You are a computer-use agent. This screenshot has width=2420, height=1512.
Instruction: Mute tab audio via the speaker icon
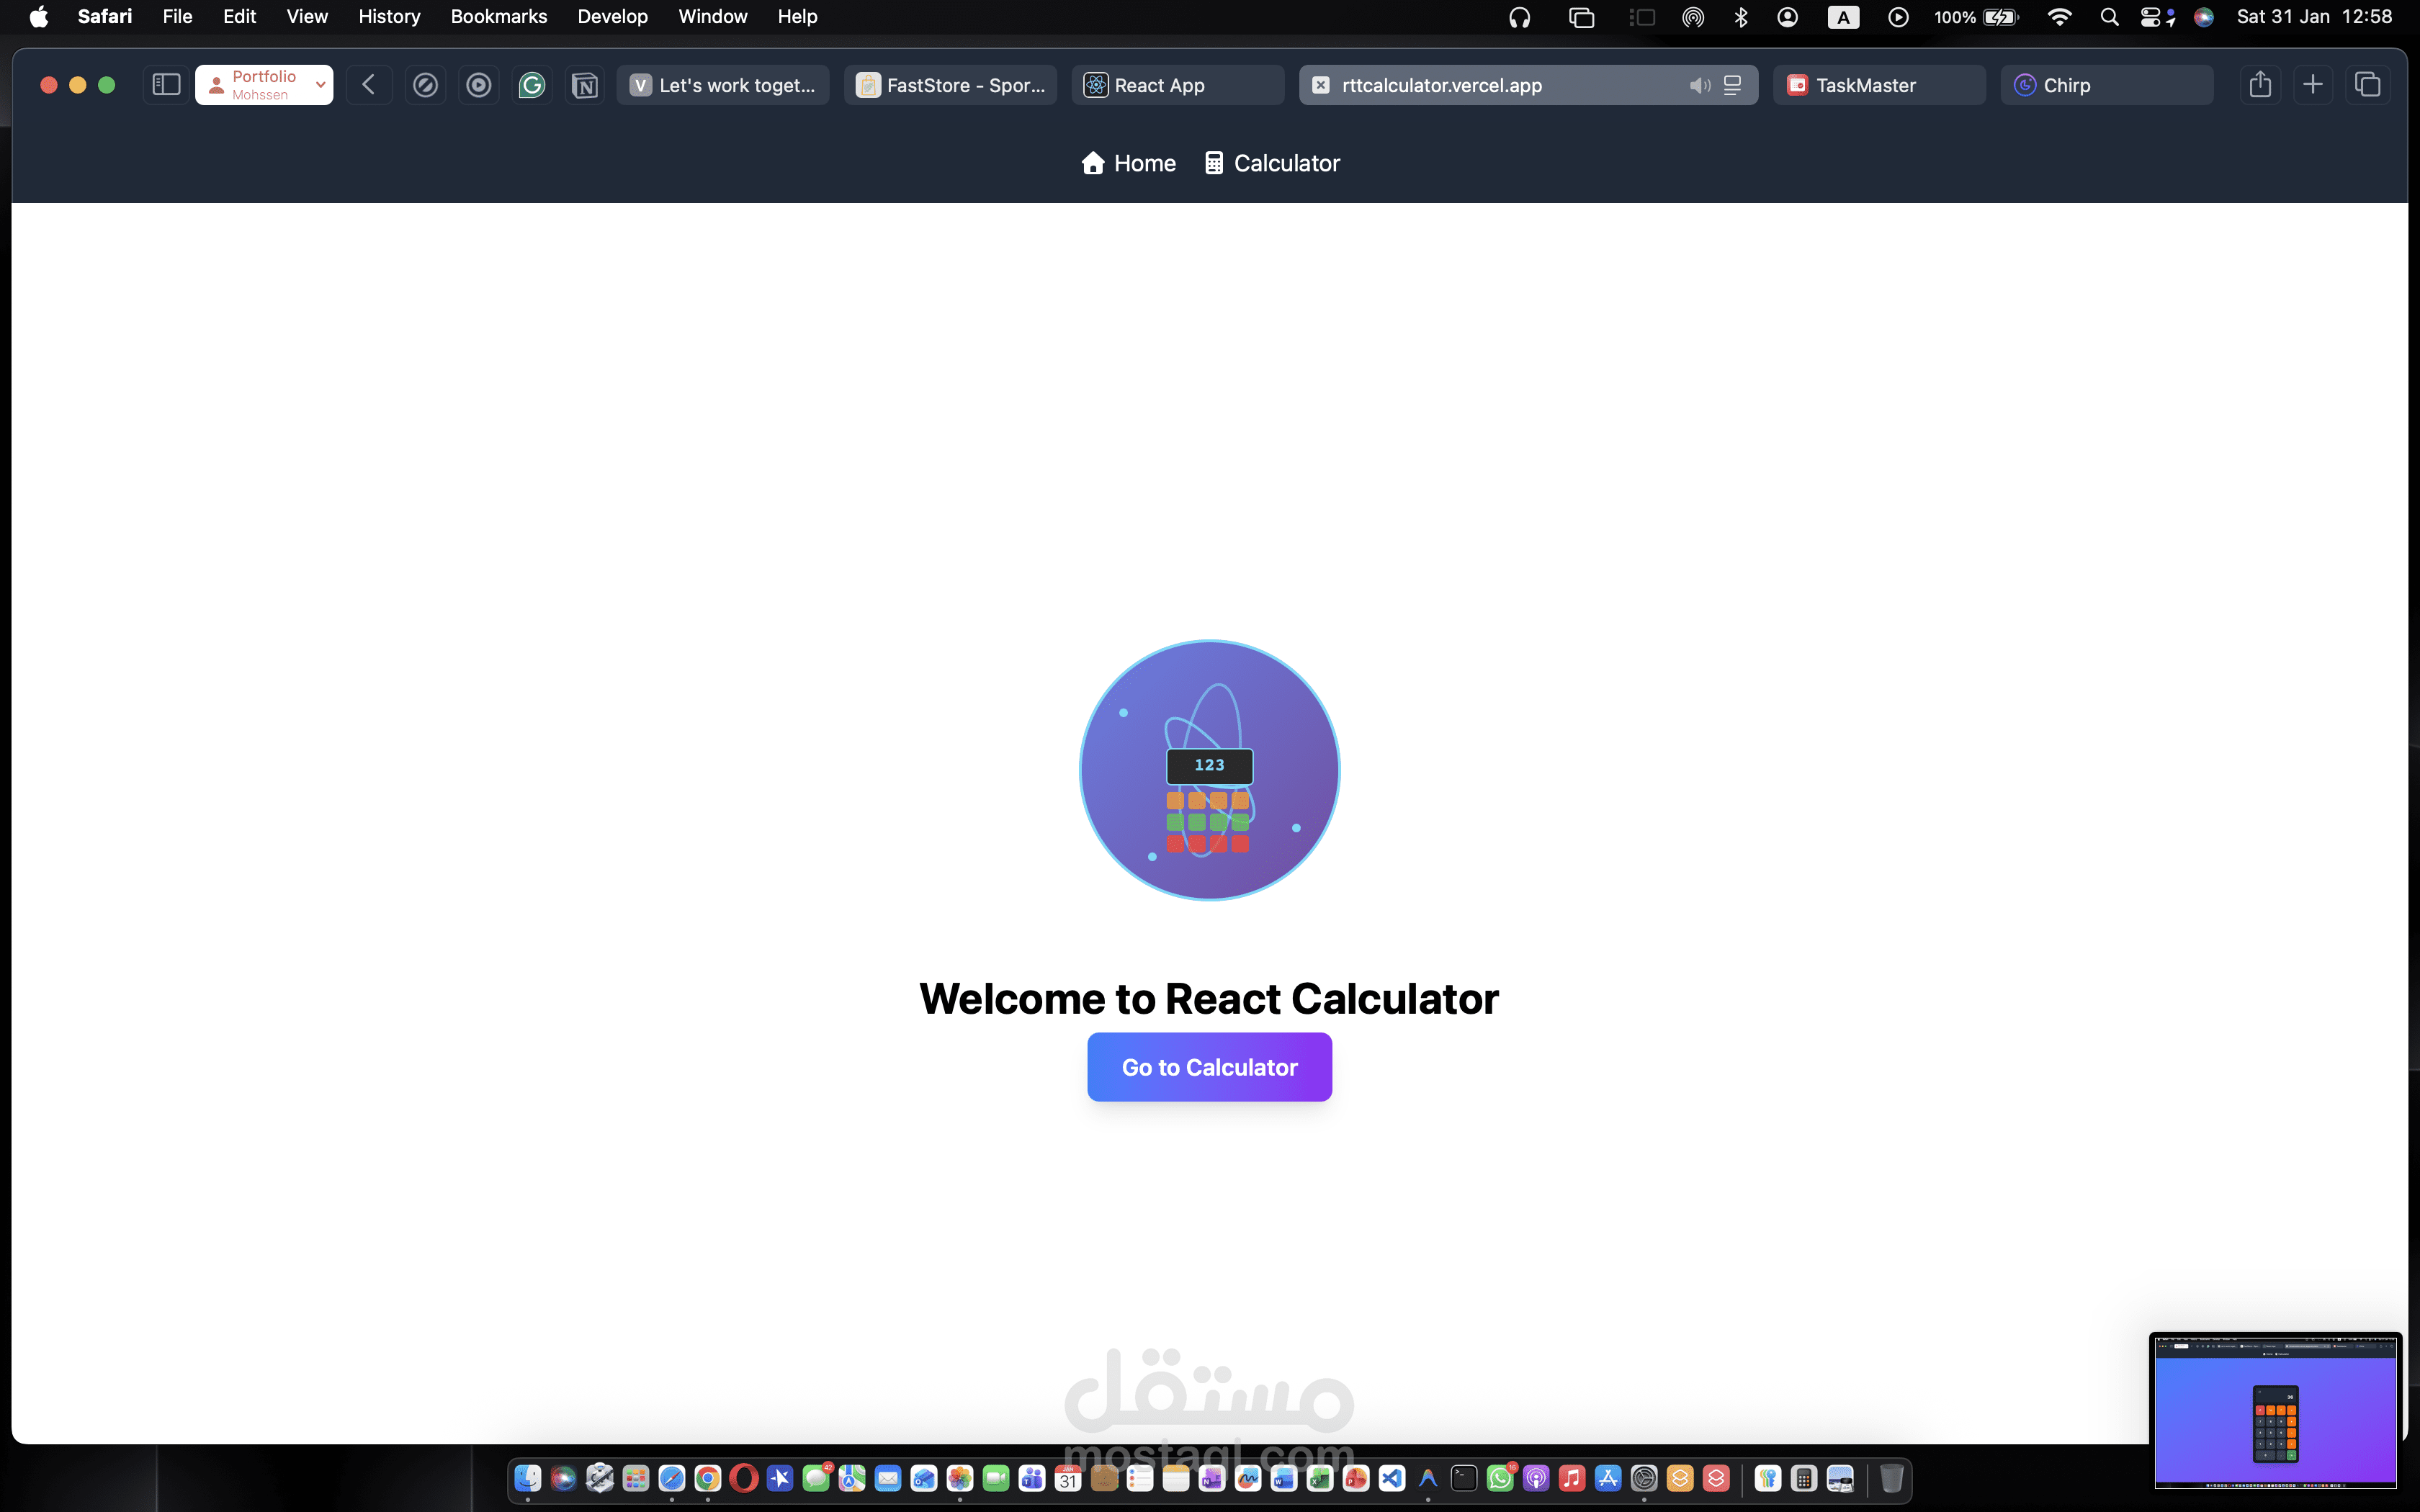click(x=1699, y=85)
